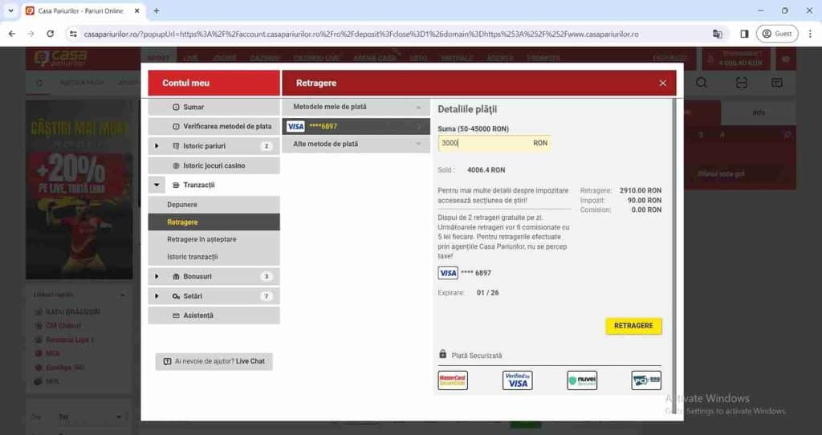This screenshot has height=435, width=822.
Task: Open the Guest profile button
Action: 777,34
